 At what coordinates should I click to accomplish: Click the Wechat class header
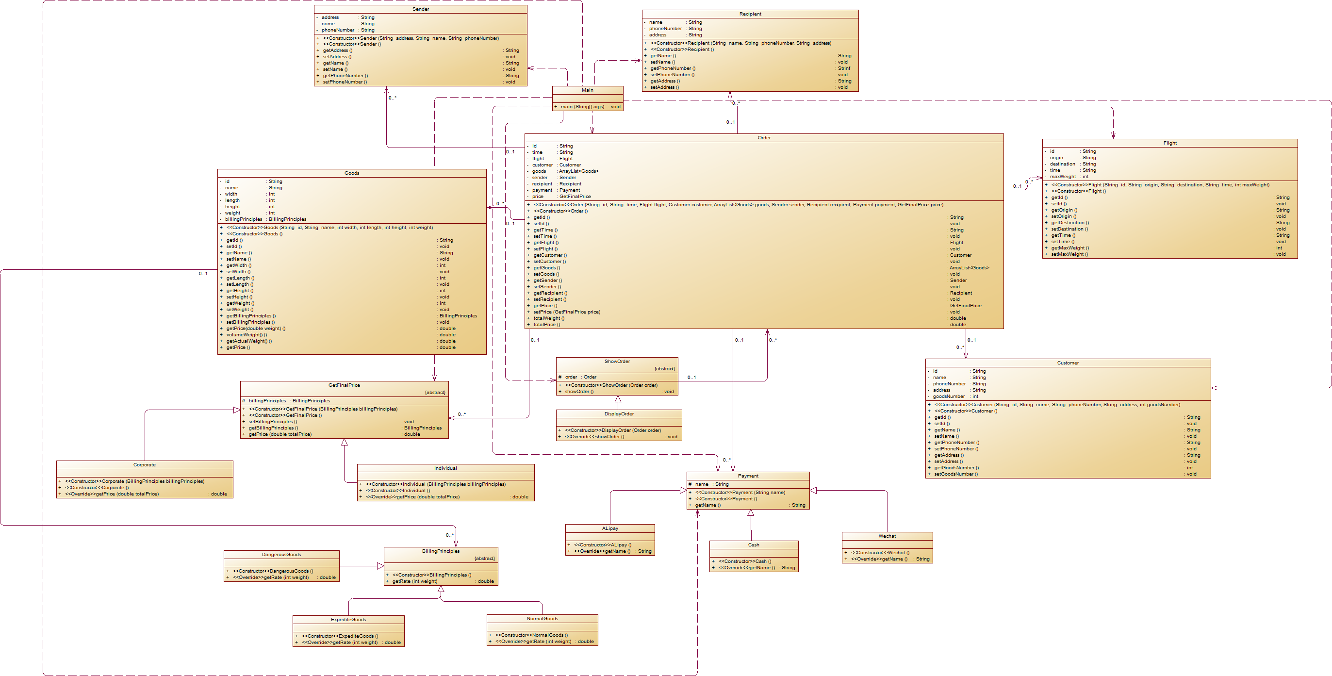point(887,536)
